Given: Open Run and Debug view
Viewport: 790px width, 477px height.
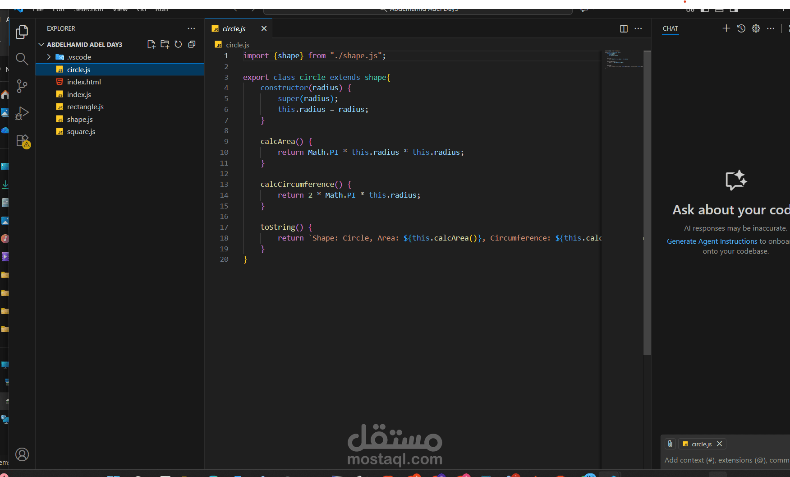Looking at the screenshot, I should [x=22, y=113].
